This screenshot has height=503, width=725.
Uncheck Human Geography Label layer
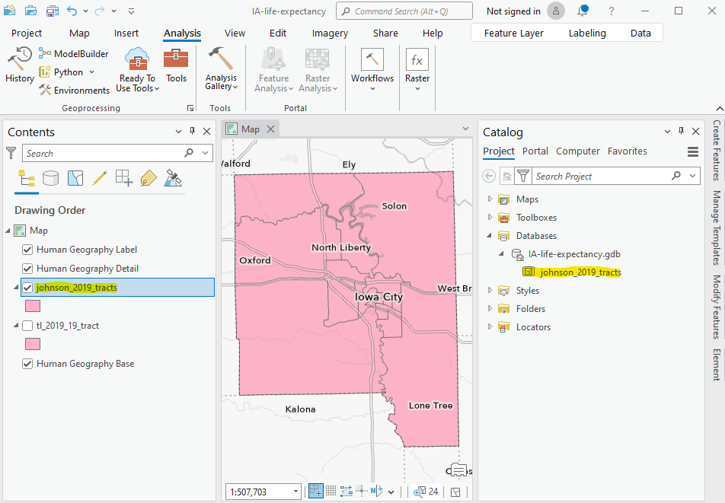pos(27,250)
